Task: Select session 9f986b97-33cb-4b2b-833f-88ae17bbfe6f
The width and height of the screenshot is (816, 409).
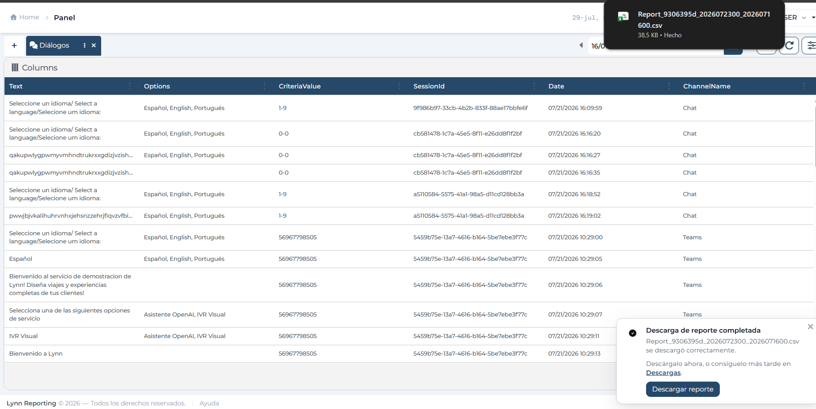Action: click(470, 108)
